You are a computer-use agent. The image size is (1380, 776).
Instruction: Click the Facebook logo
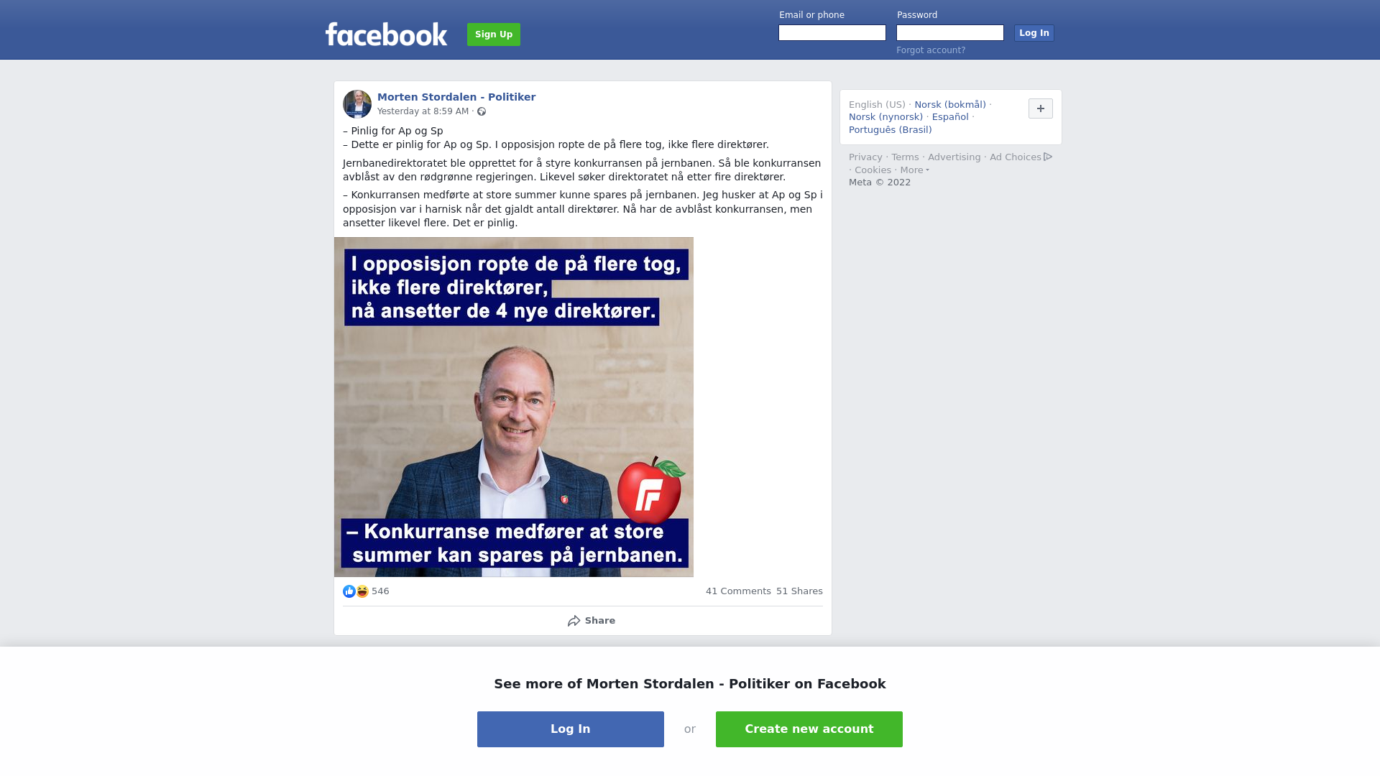(x=386, y=34)
